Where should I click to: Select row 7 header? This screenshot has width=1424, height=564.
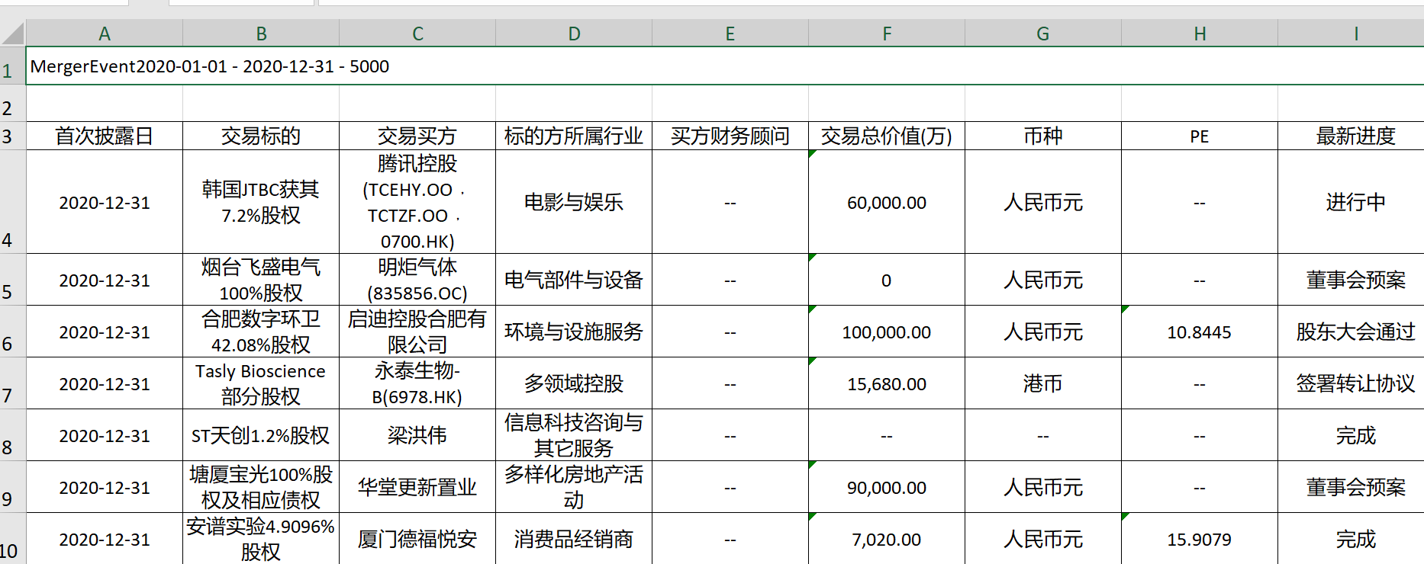(x=13, y=383)
